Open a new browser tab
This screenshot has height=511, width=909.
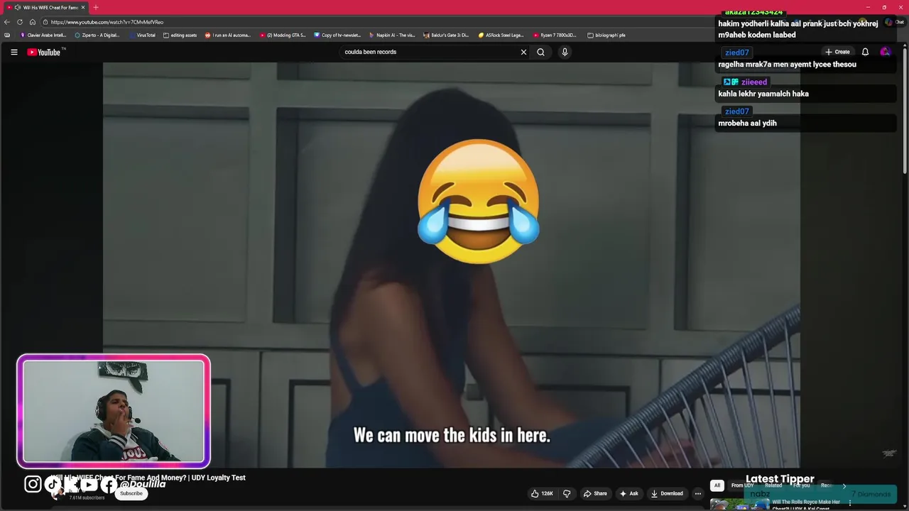click(96, 7)
